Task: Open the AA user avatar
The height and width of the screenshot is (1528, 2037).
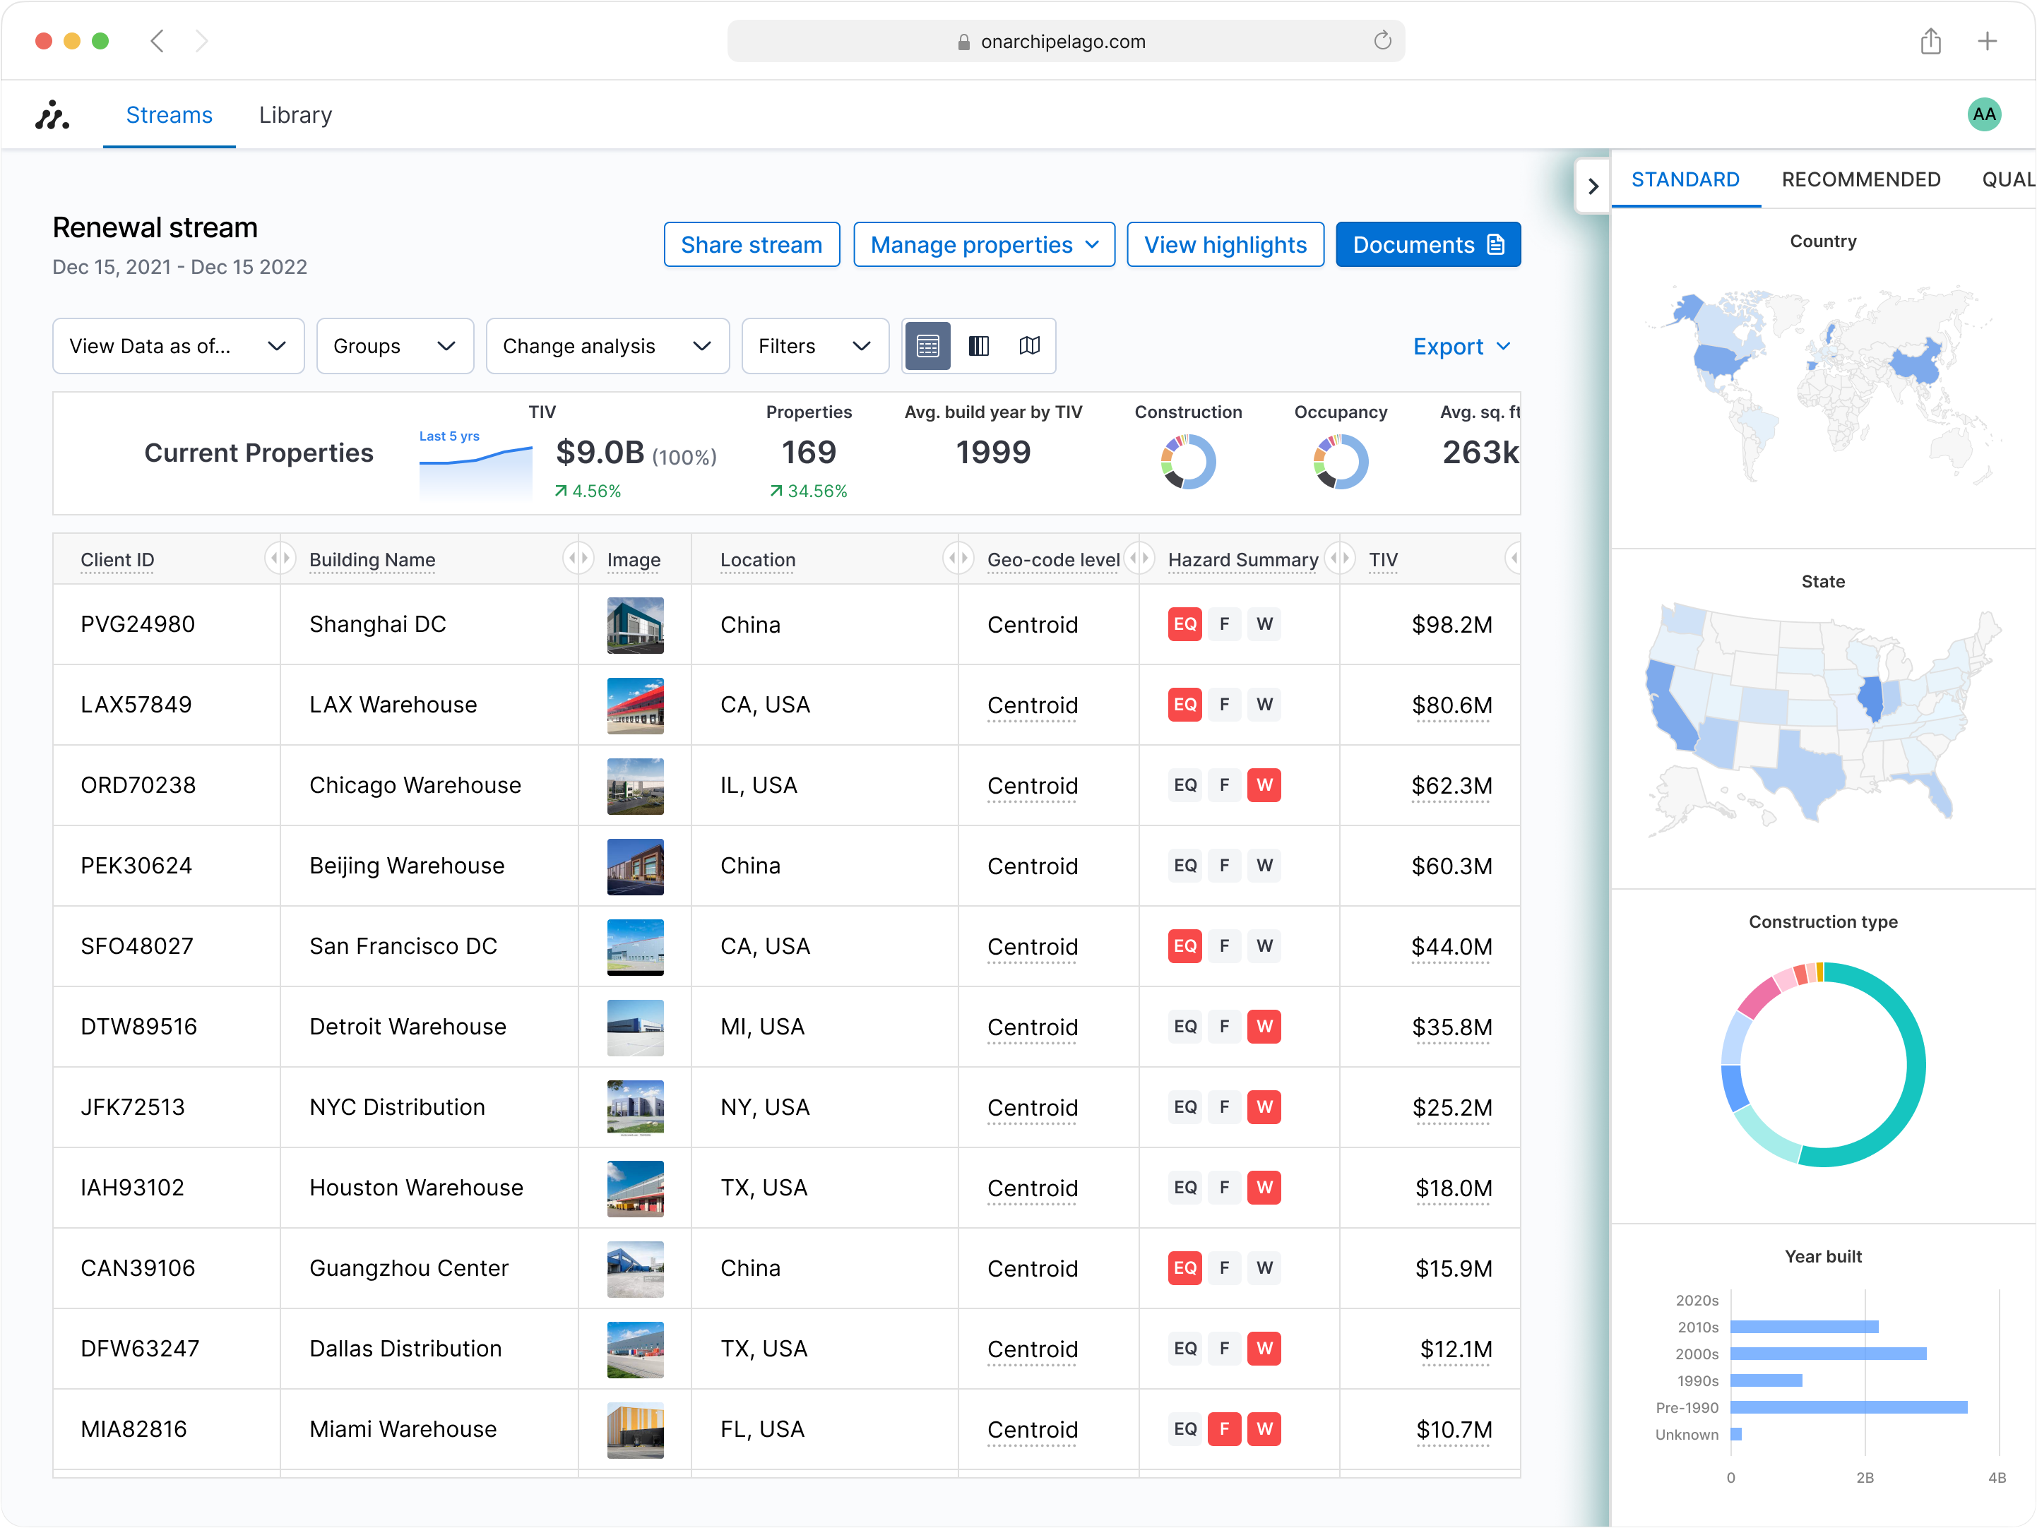Action: tap(1983, 115)
